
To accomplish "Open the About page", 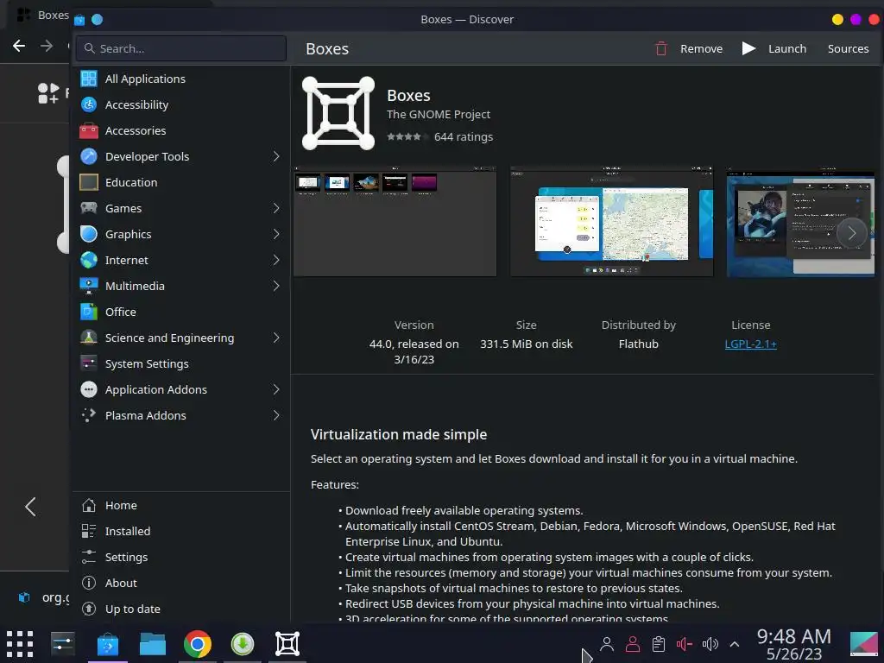I will point(180,584).
